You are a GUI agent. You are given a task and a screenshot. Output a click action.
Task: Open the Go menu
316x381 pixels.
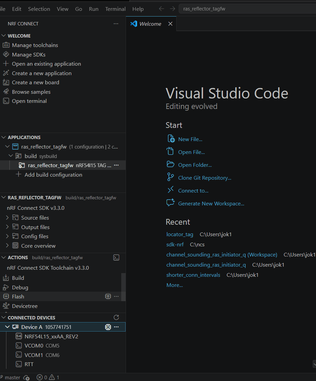tap(79, 9)
